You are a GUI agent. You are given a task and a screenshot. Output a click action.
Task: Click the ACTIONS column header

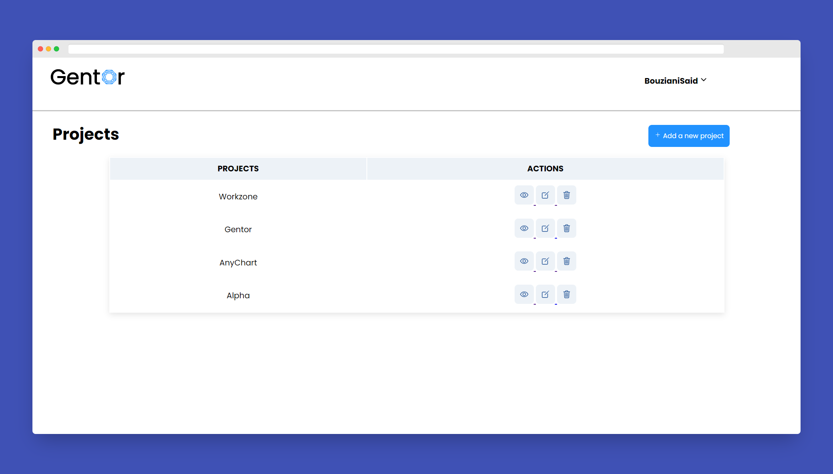point(545,169)
